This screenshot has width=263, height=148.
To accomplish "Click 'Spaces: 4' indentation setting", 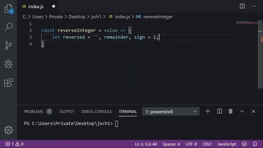I will click(171, 144).
